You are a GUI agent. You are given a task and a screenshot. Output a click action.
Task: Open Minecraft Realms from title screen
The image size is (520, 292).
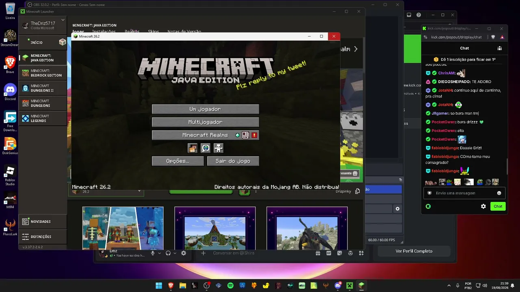pos(205,135)
